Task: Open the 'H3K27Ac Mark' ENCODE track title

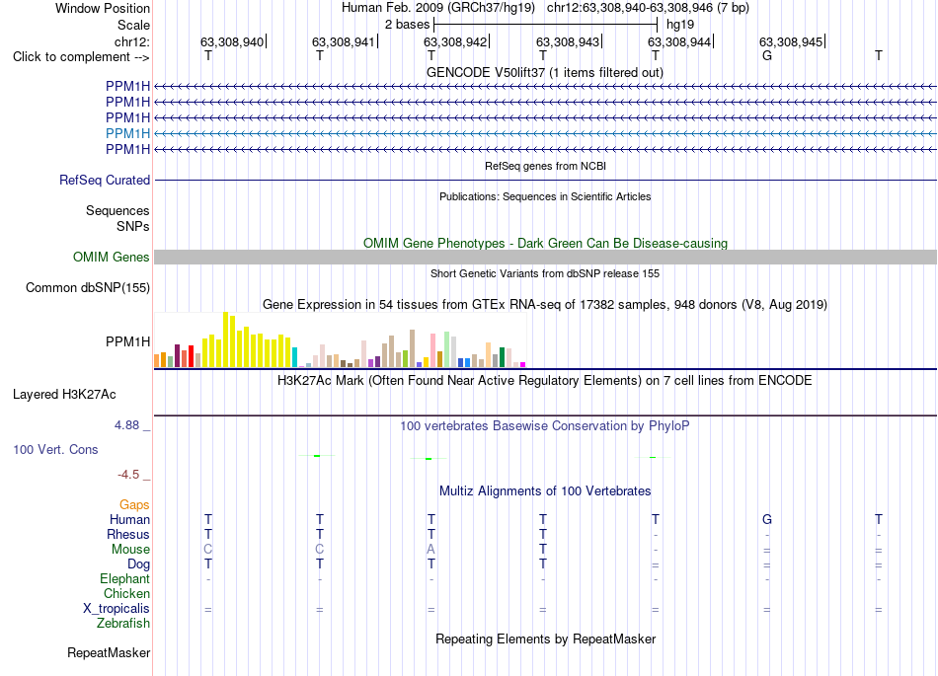Action: pyautogui.click(x=545, y=381)
